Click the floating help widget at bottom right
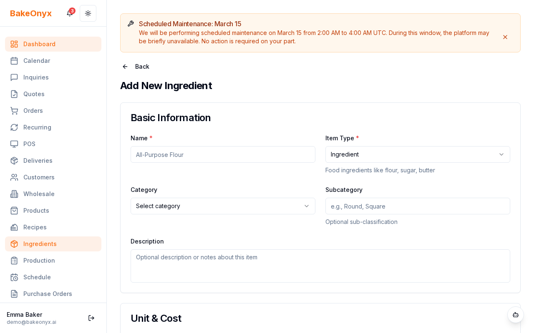The height and width of the screenshot is (333, 534). tap(516, 315)
